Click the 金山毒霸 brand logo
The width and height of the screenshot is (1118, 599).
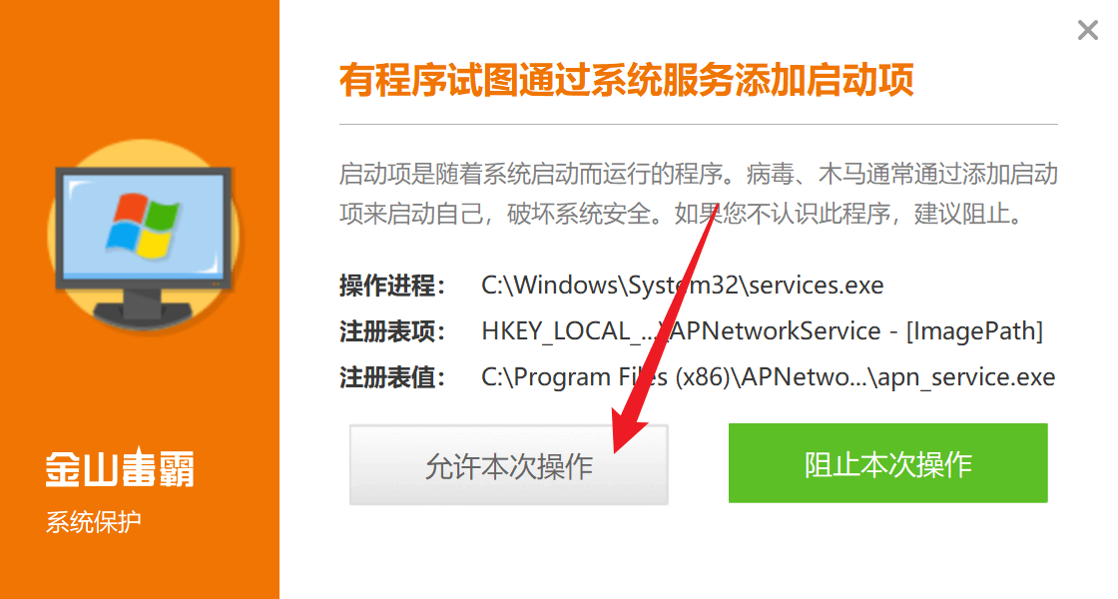pos(120,468)
